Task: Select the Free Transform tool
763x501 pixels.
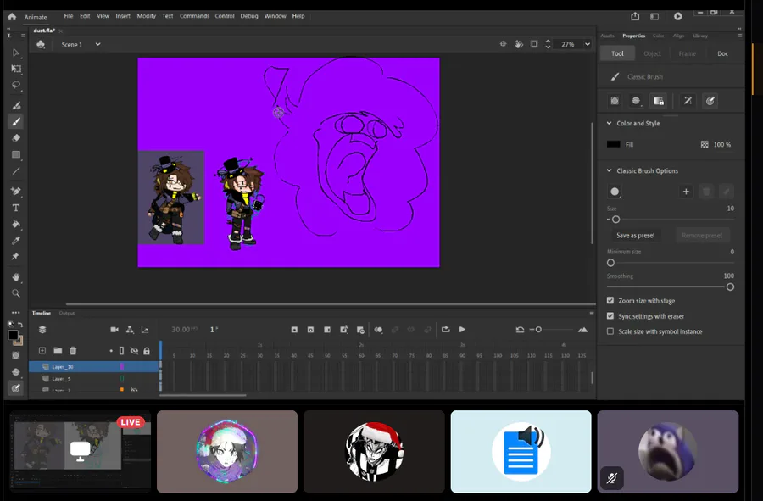Action: (15, 69)
